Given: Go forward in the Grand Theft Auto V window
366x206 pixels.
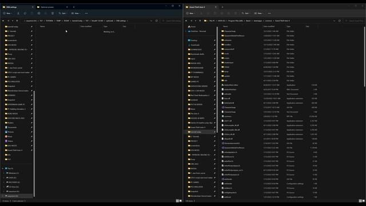Looking at the screenshot, I should coord(191,21).
